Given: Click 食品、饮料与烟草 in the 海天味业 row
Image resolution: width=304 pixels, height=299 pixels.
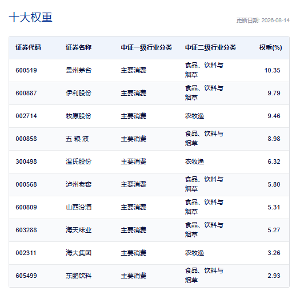Looking at the screenshot, I should 204,230.
